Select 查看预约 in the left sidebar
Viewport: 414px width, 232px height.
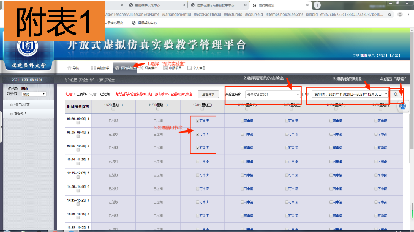click(x=20, y=114)
